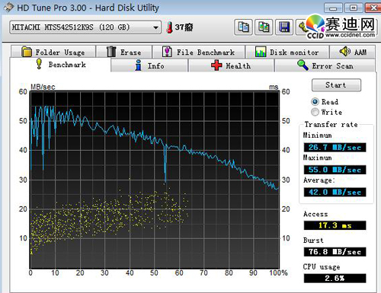
Task: Click the Start benchmark button
Action: click(x=336, y=85)
